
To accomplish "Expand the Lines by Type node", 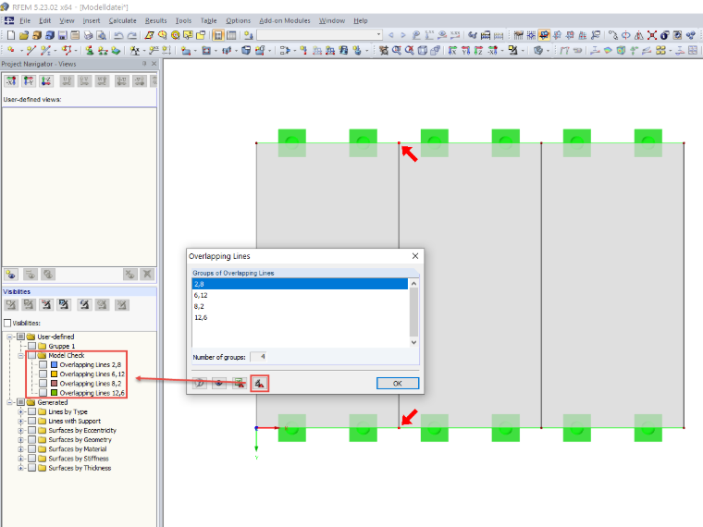I will coord(20,411).
